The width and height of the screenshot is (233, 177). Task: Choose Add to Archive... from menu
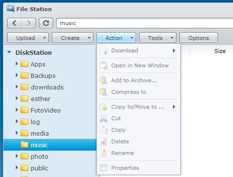(139, 80)
